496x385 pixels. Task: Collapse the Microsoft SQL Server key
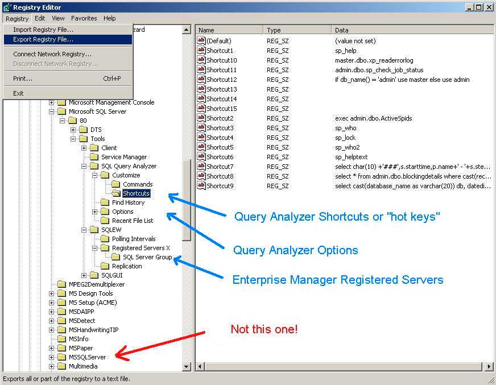pyautogui.click(x=51, y=111)
